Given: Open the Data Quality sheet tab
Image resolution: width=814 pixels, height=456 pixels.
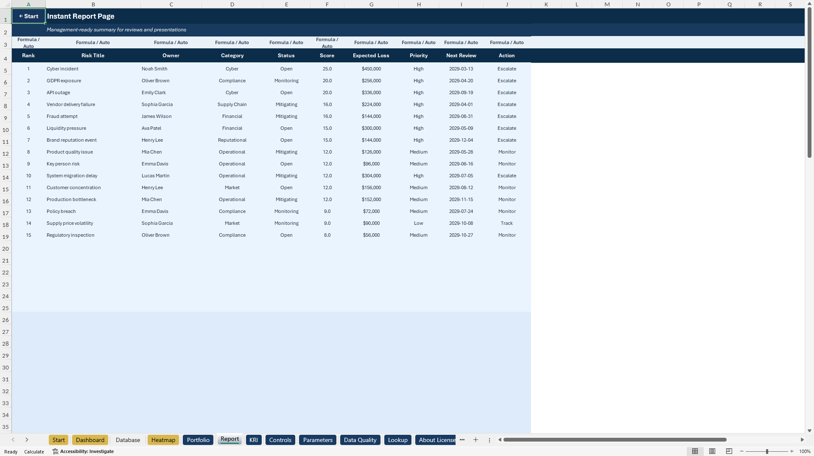Looking at the screenshot, I should 360,440.
